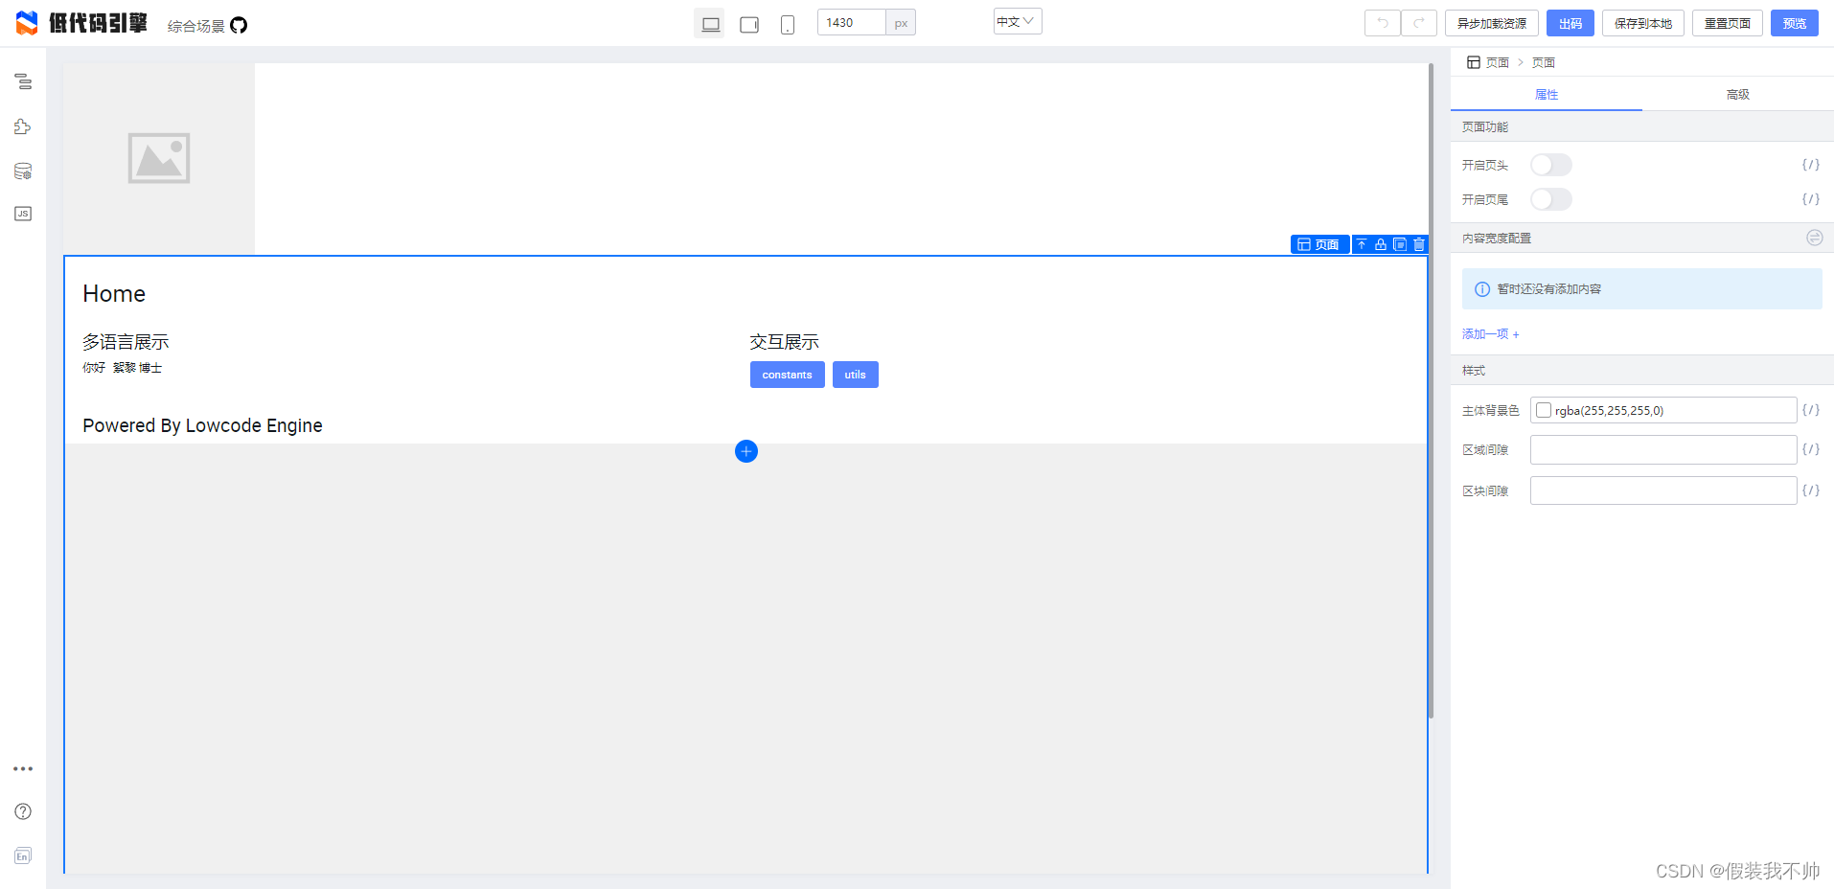Click the 页面功能 section header

pos(1641,126)
